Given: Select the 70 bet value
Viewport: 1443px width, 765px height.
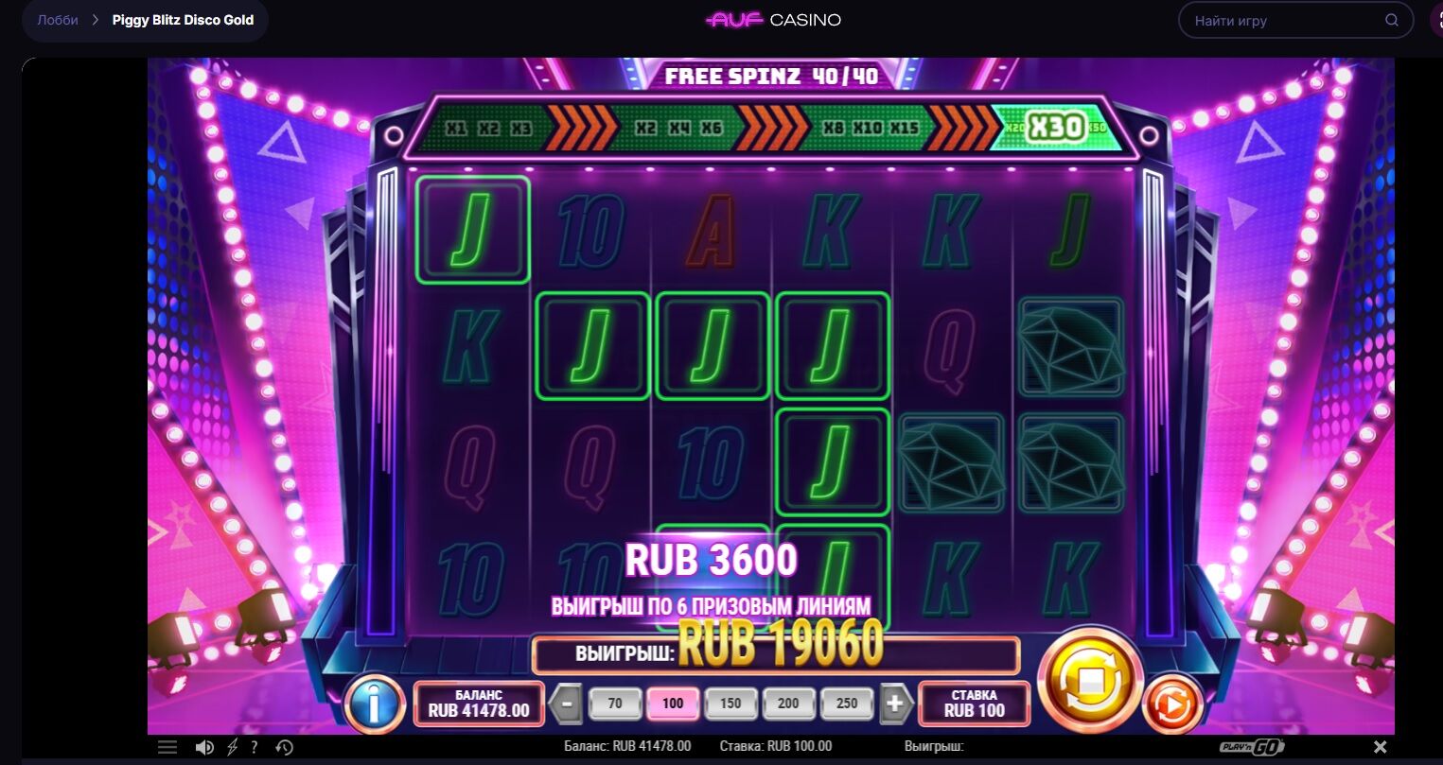Looking at the screenshot, I should click(615, 704).
